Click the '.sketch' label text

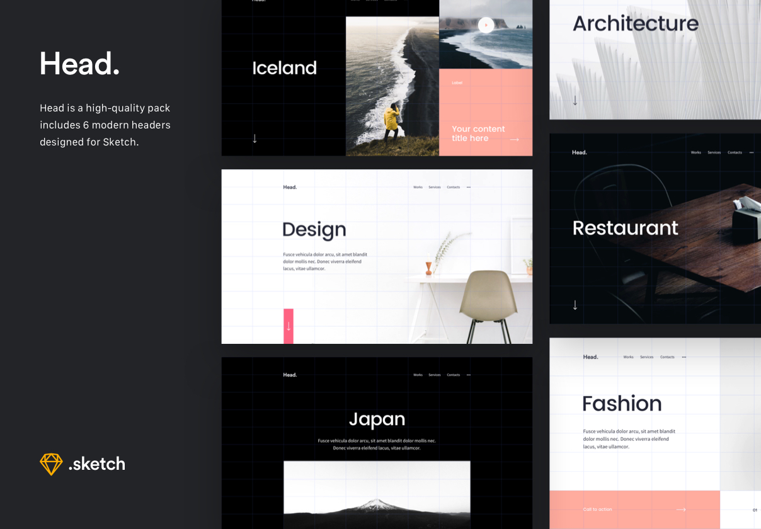click(97, 464)
